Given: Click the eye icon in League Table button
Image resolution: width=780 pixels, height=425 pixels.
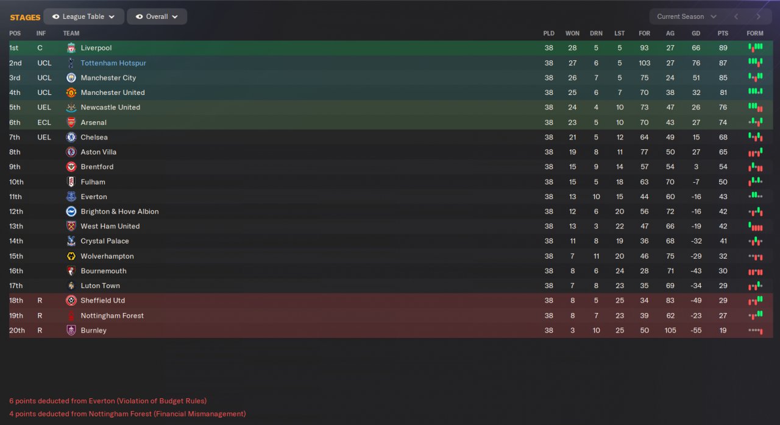Looking at the screenshot, I should click(x=55, y=17).
